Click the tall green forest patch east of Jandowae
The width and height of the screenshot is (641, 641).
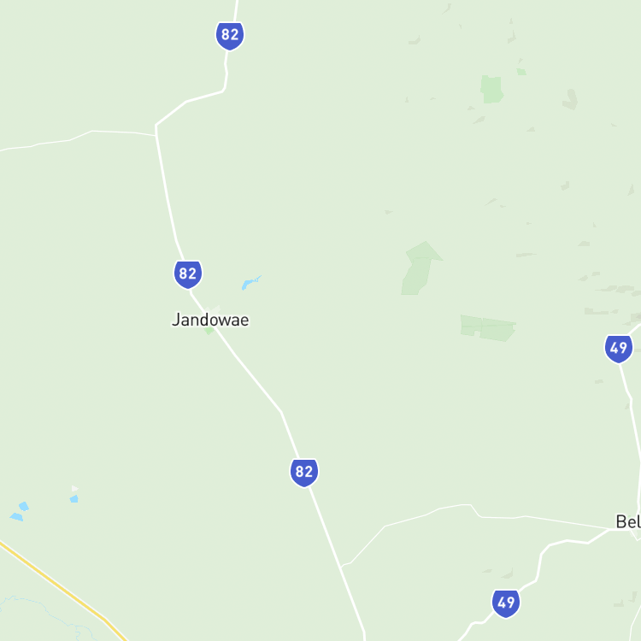[x=420, y=268]
